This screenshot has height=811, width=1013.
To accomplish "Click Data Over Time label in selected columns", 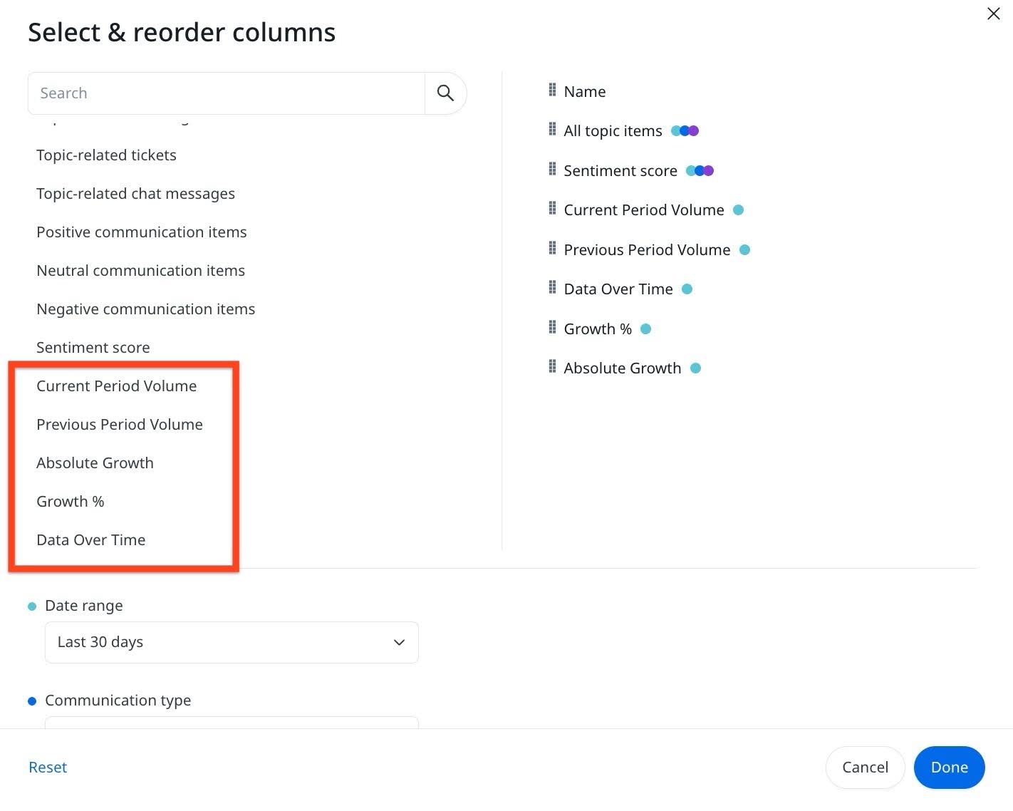I will (618, 289).
